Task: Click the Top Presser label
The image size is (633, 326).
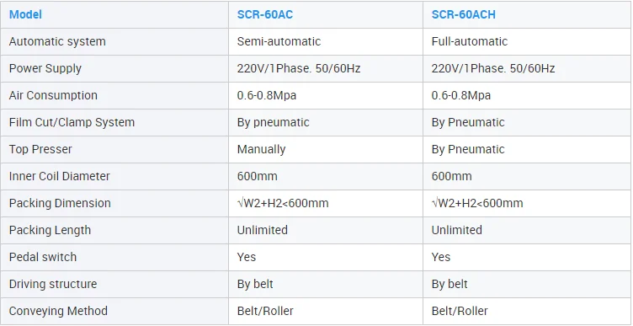Action: pyautogui.click(x=40, y=149)
